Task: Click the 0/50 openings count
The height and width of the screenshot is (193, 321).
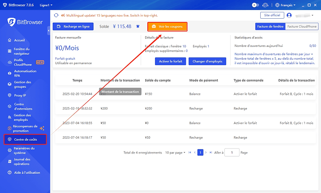Action: (313, 46)
